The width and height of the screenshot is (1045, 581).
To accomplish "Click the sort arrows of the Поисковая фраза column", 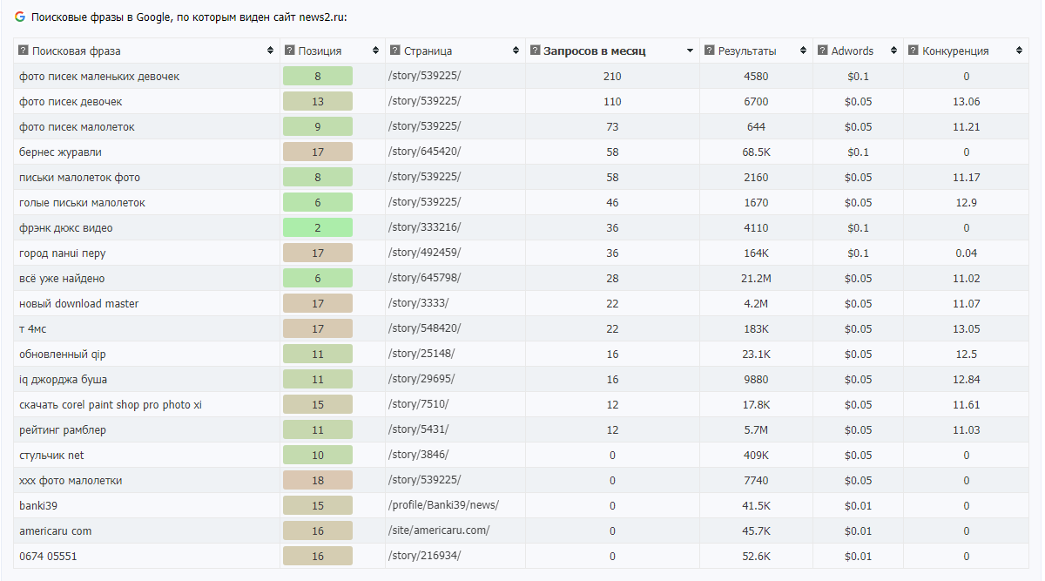I will click(271, 51).
